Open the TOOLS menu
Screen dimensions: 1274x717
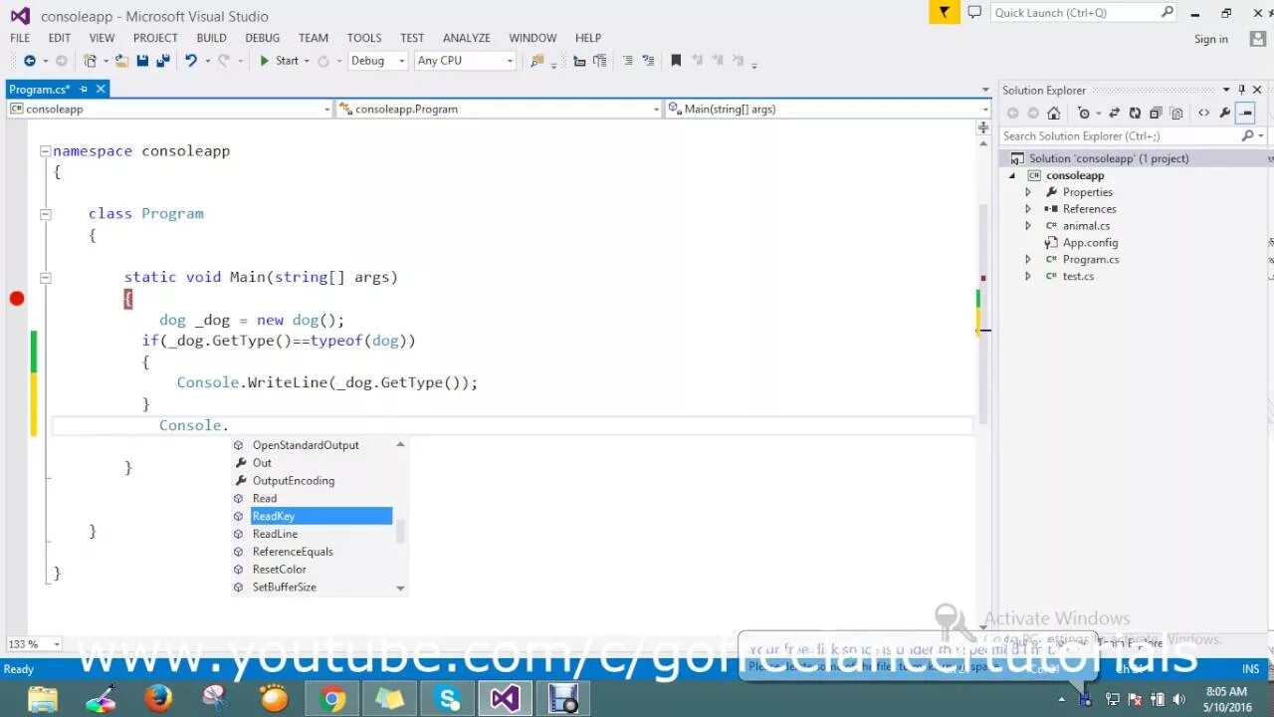click(x=364, y=38)
